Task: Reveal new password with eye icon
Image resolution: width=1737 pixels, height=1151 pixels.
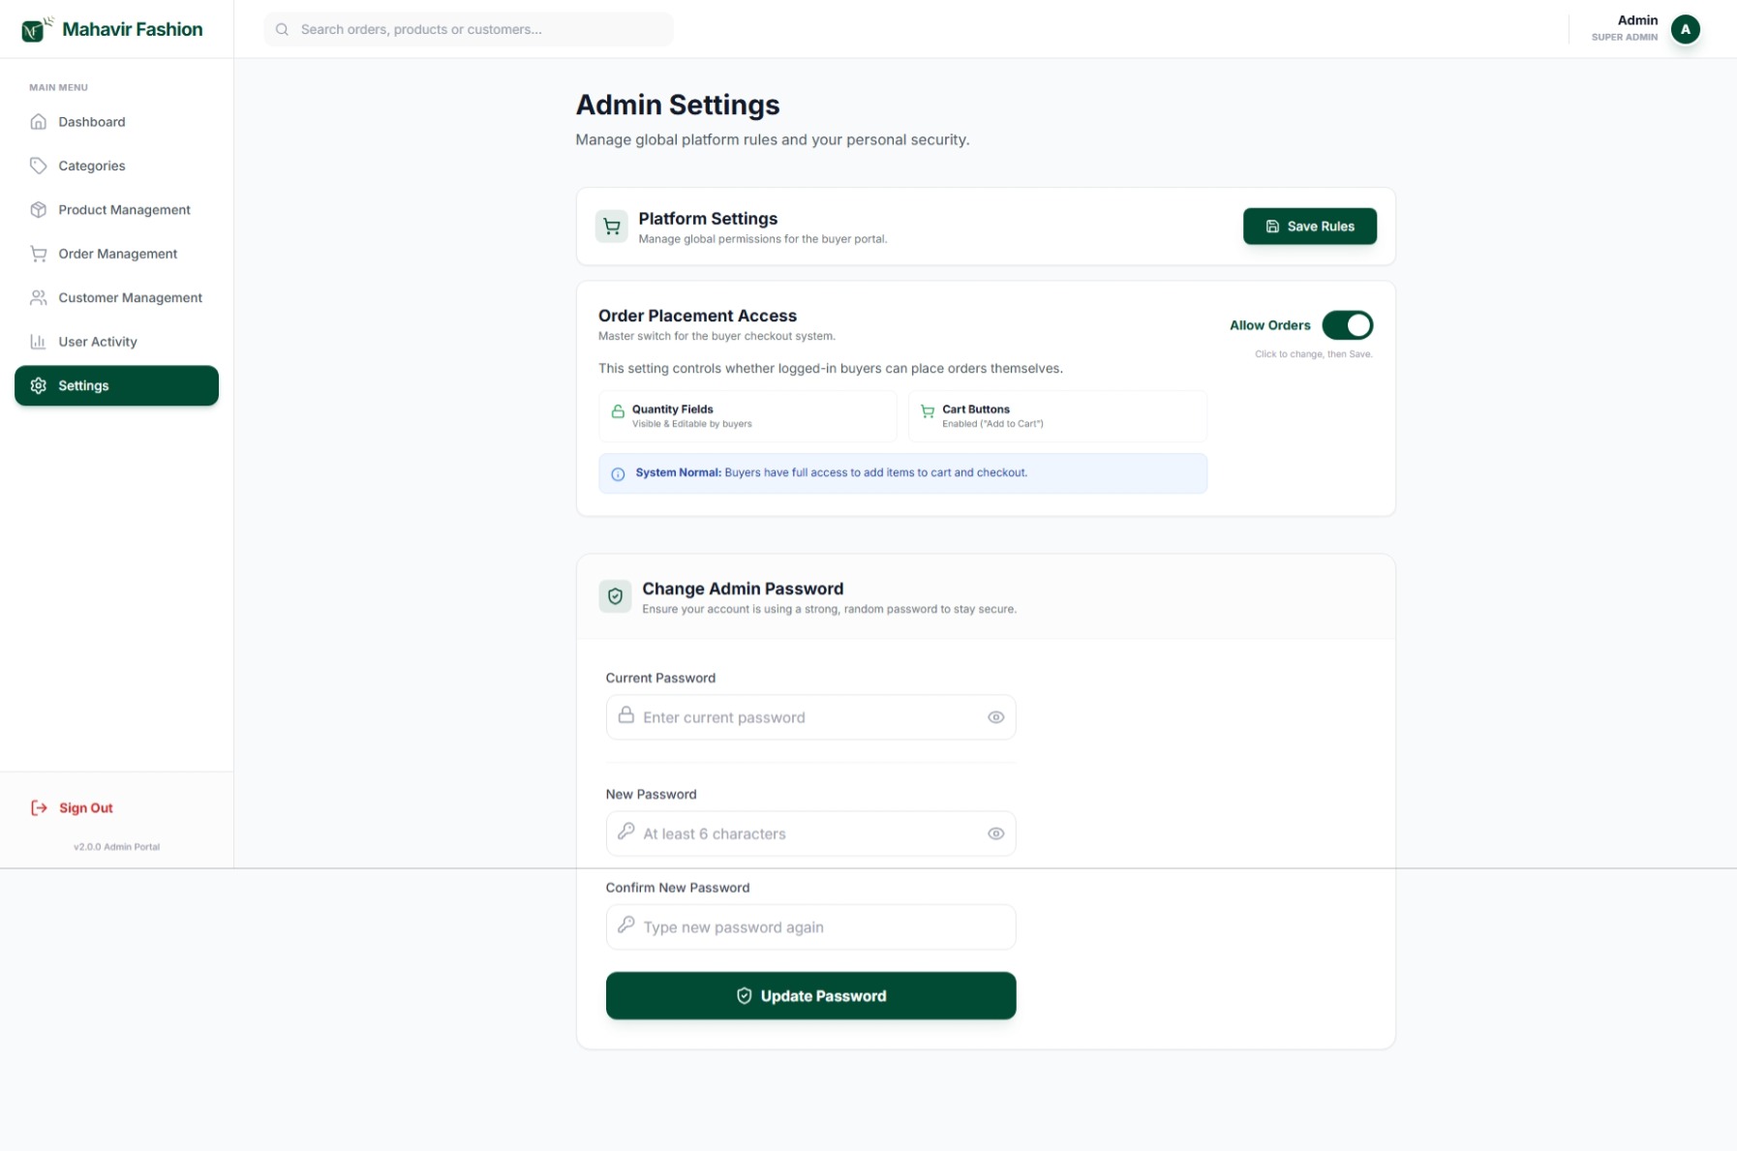Action: (995, 833)
